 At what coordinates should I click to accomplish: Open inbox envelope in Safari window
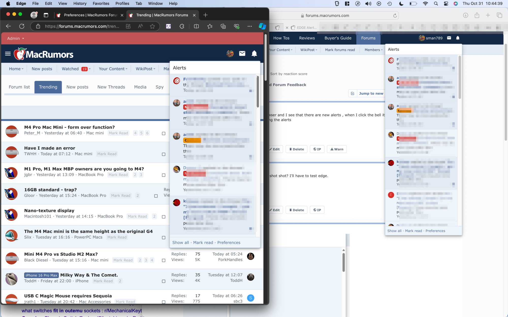pos(449,38)
